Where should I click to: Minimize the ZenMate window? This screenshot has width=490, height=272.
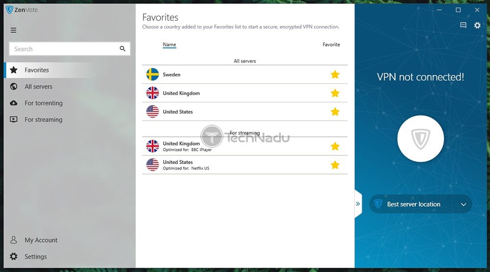439,10
